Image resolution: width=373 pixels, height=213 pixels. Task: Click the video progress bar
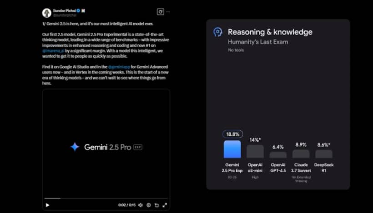[106, 198]
